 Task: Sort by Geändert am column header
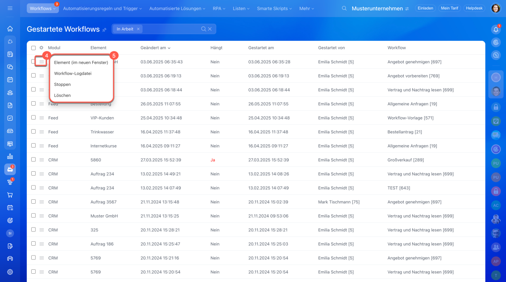[155, 48]
